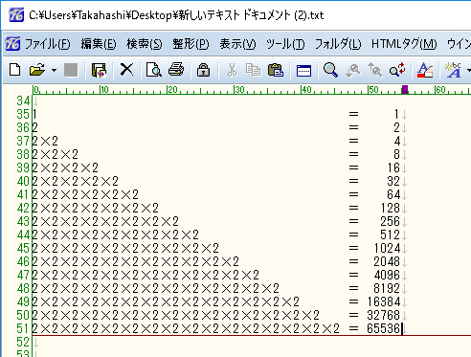This screenshot has width=471, height=357.
Task: Open 表示(V) menu
Action: pyautogui.click(x=237, y=44)
